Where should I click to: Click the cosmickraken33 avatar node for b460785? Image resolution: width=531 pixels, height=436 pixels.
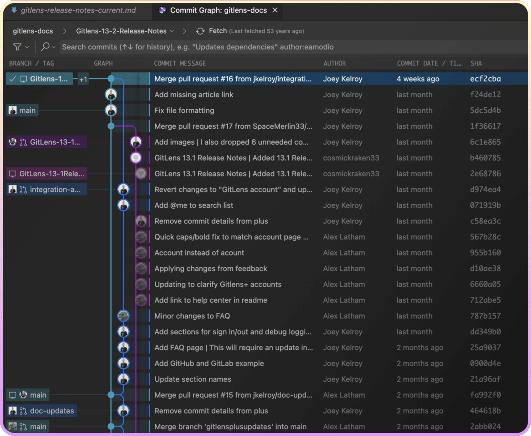point(136,158)
